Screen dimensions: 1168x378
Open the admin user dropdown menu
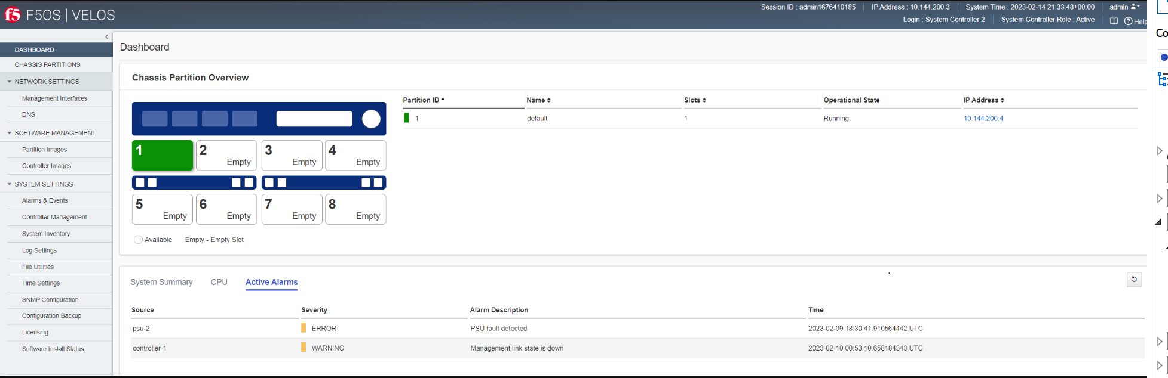pyautogui.click(x=1124, y=7)
